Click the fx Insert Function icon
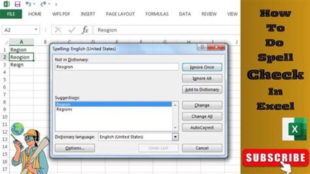 click(85, 30)
